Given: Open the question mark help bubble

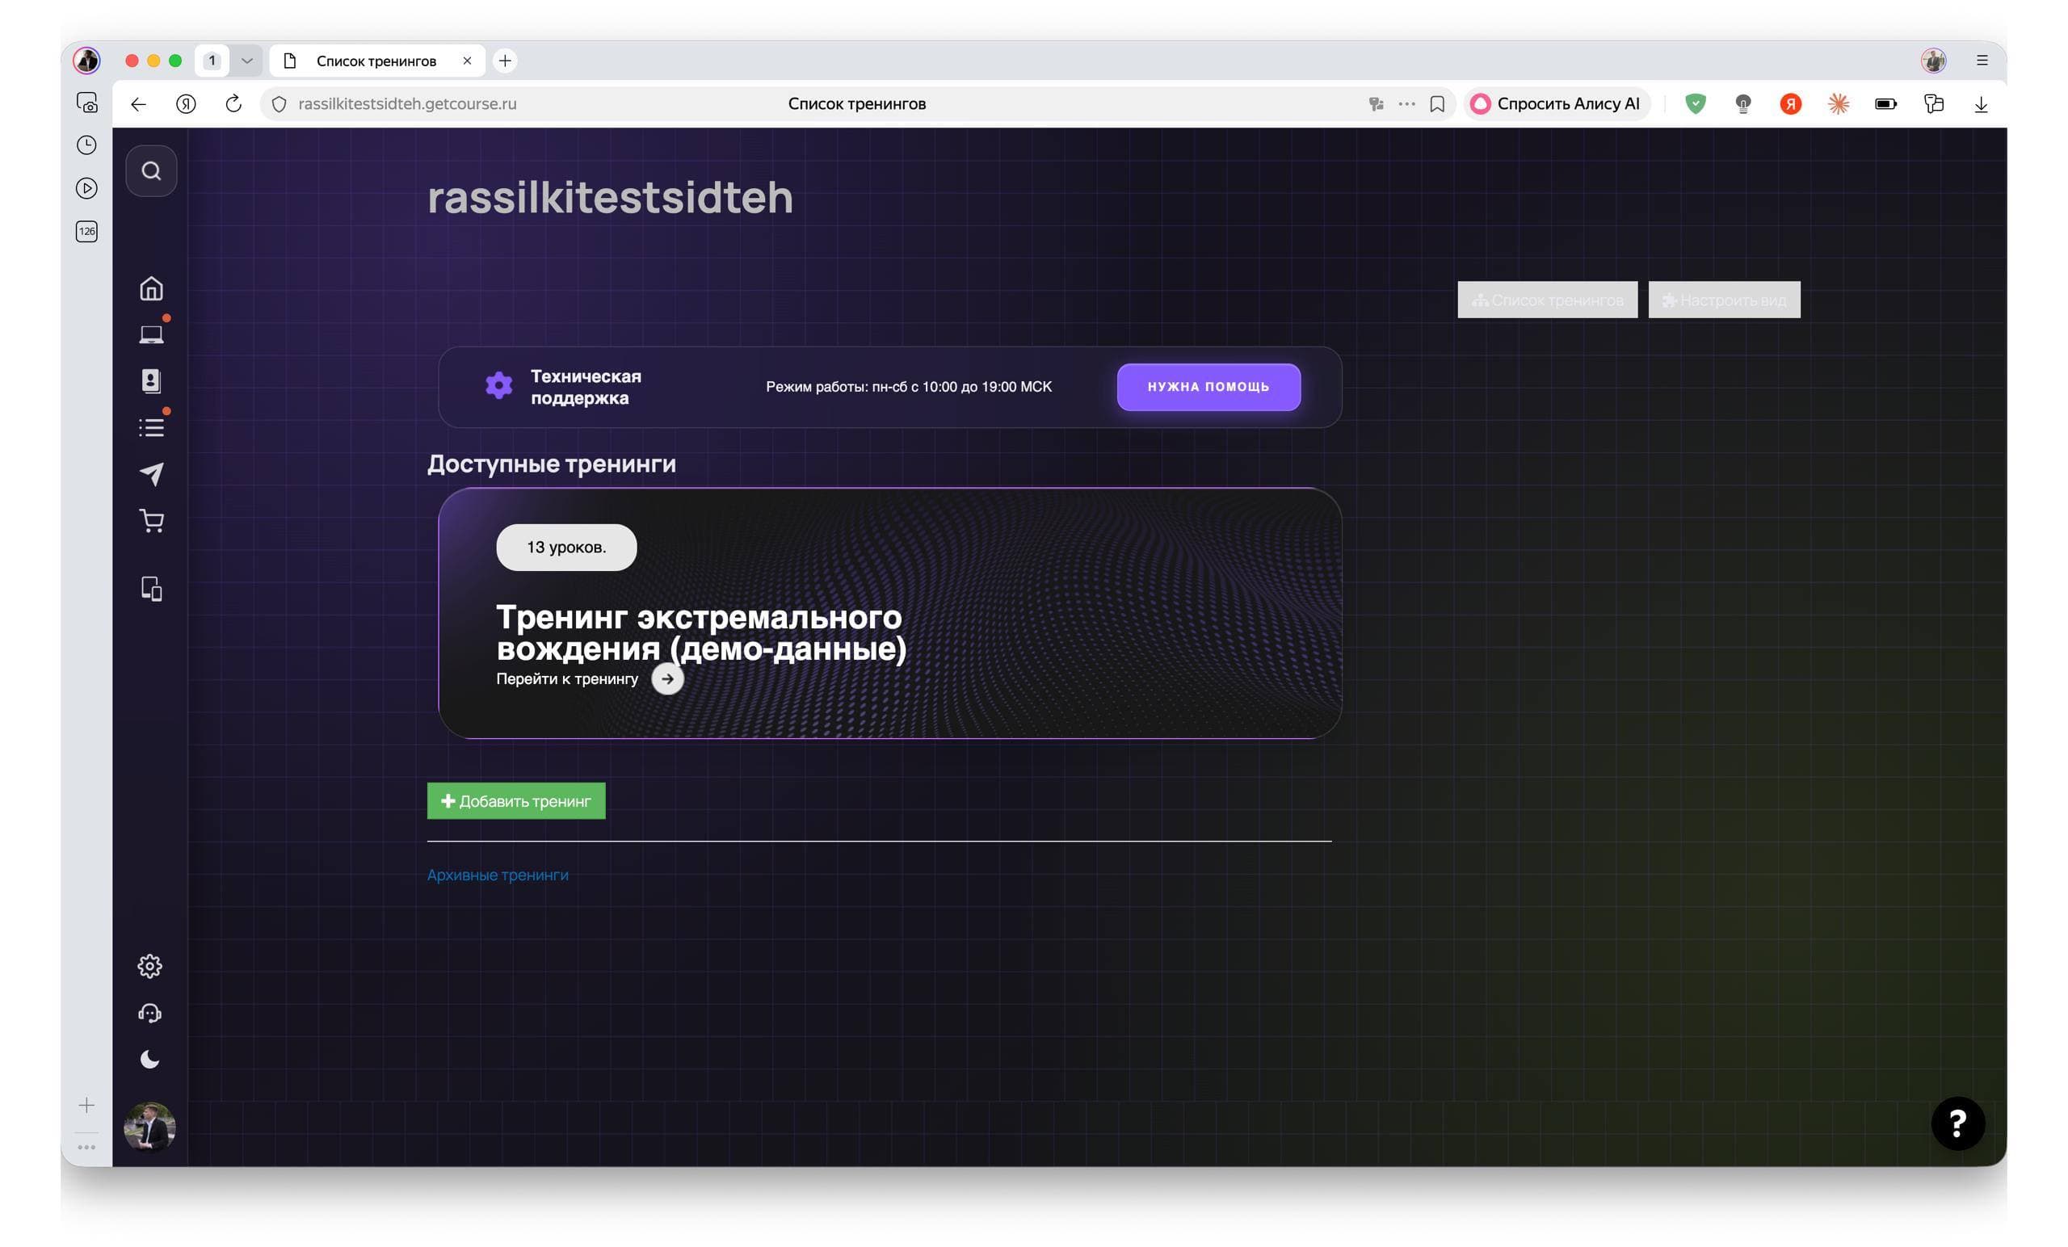Looking at the screenshot, I should tap(1958, 1123).
